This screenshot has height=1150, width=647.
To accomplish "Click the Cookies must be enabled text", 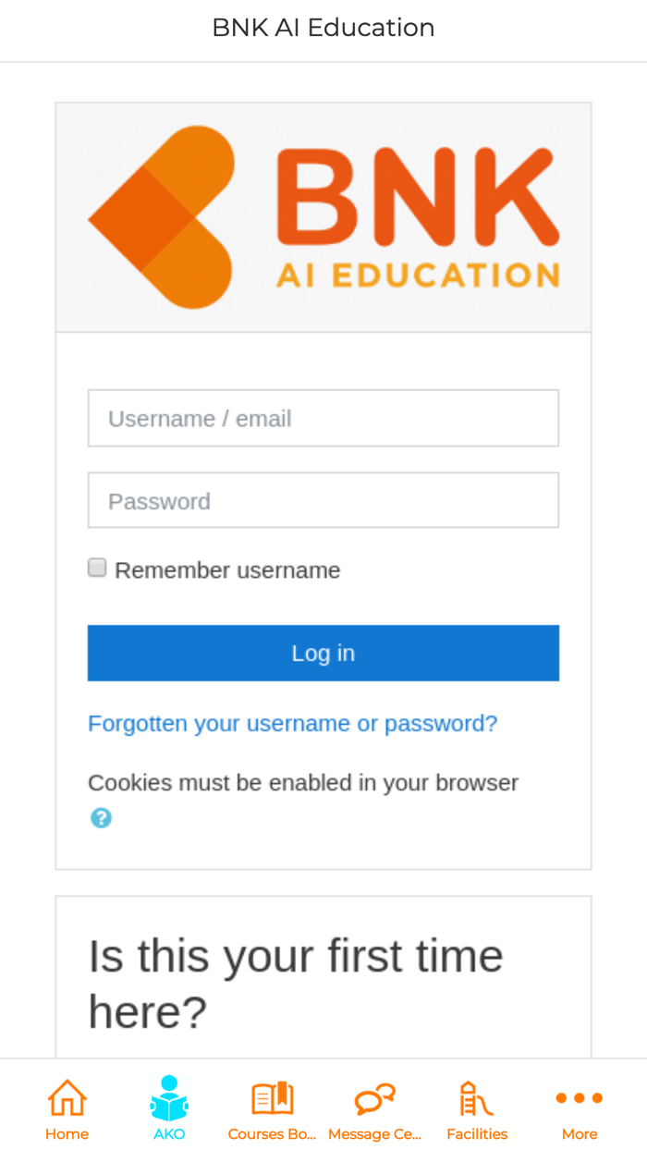I will [x=303, y=781].
